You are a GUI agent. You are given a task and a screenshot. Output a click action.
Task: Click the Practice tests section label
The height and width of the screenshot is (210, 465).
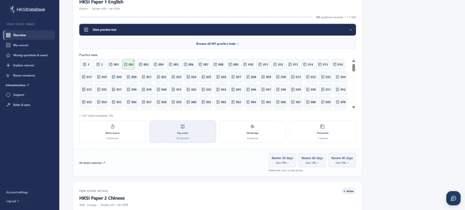point(88,55)
